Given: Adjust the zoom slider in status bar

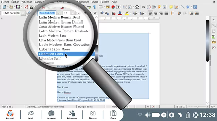Looking at the screenshot, I should (198, 107).
